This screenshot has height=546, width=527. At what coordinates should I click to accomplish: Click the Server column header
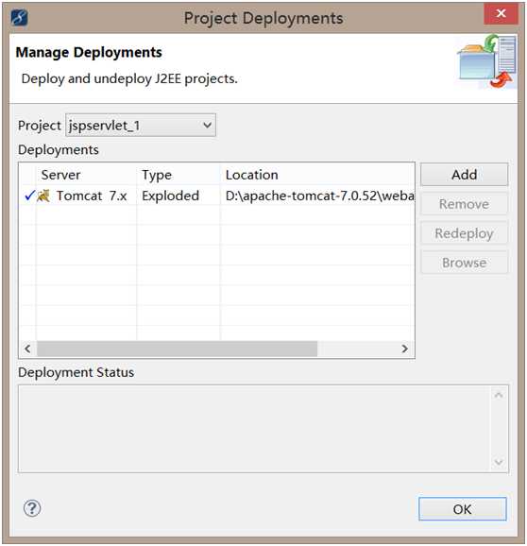coord(86,175)
